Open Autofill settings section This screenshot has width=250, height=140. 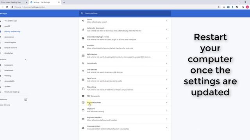tap(7, 26)
